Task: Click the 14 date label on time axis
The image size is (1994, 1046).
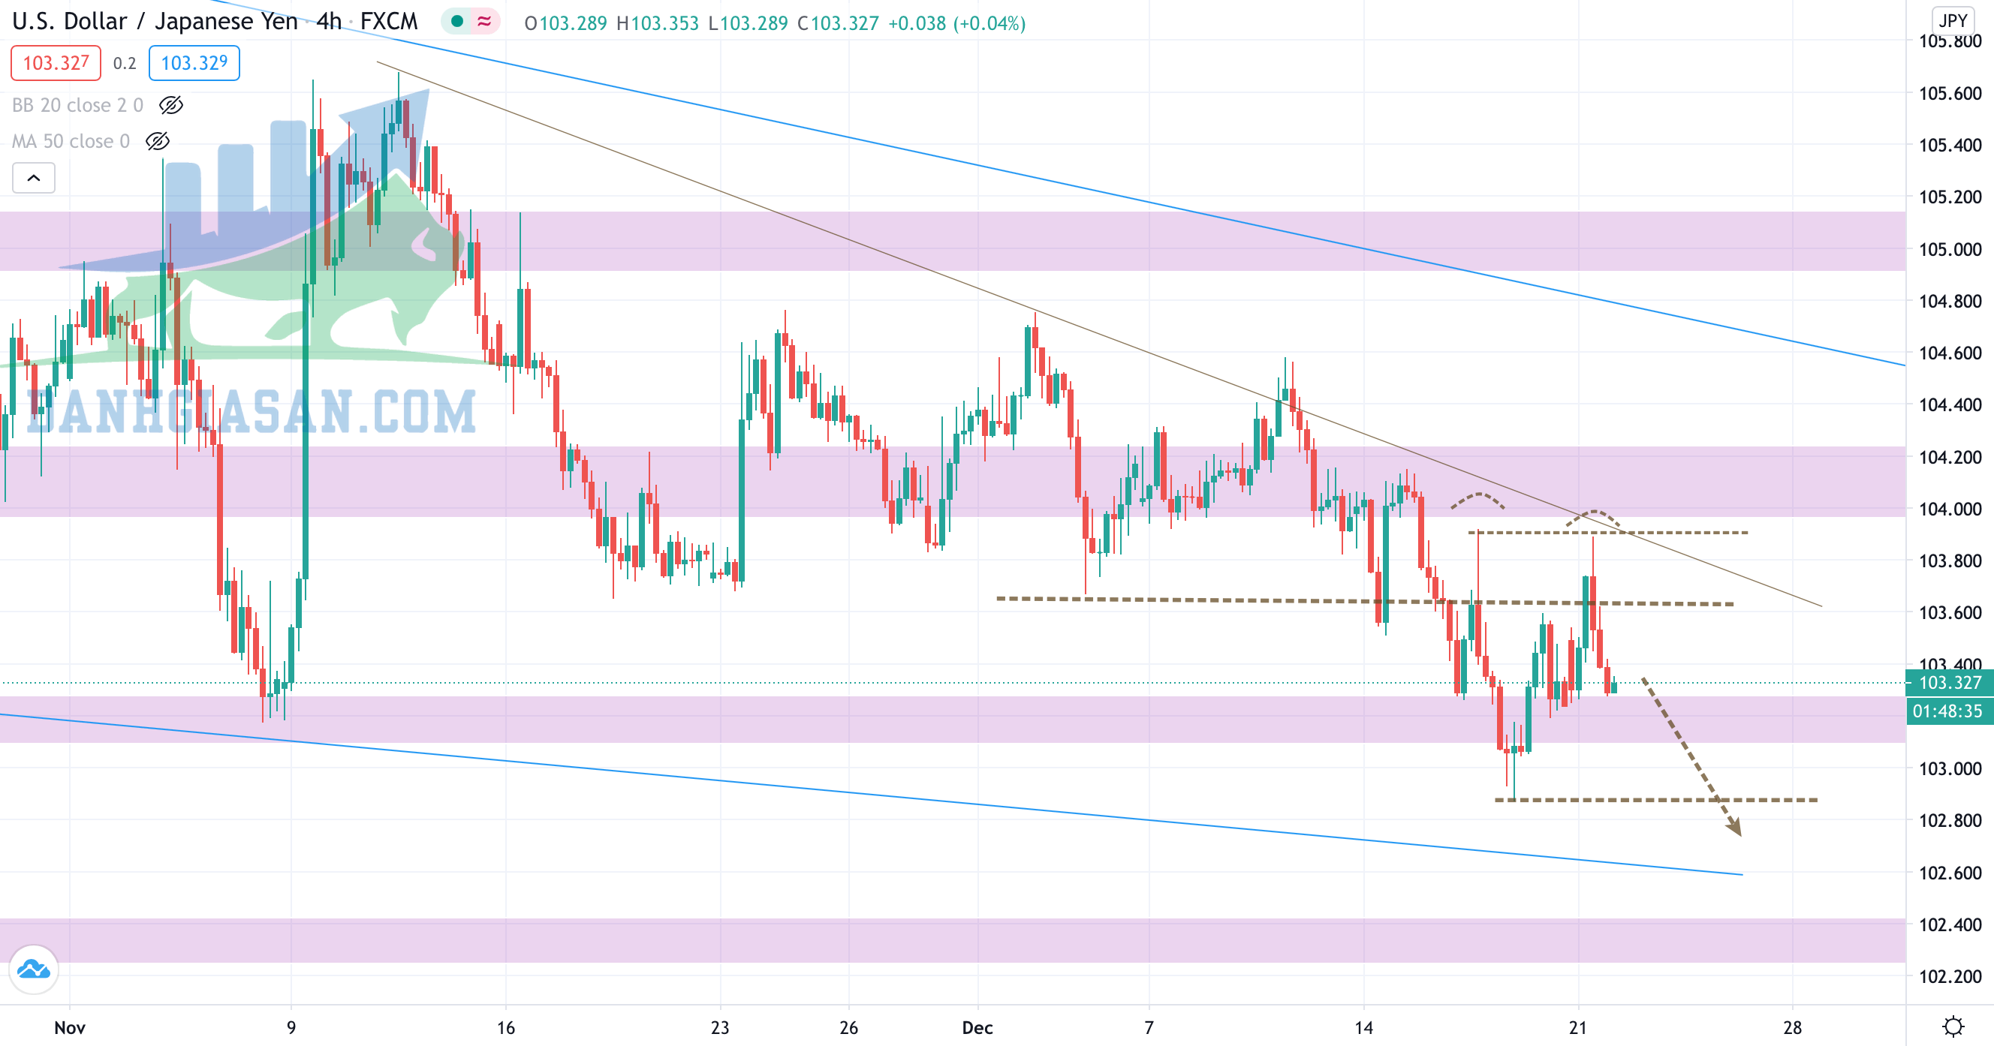Action: (1364, 1027)
